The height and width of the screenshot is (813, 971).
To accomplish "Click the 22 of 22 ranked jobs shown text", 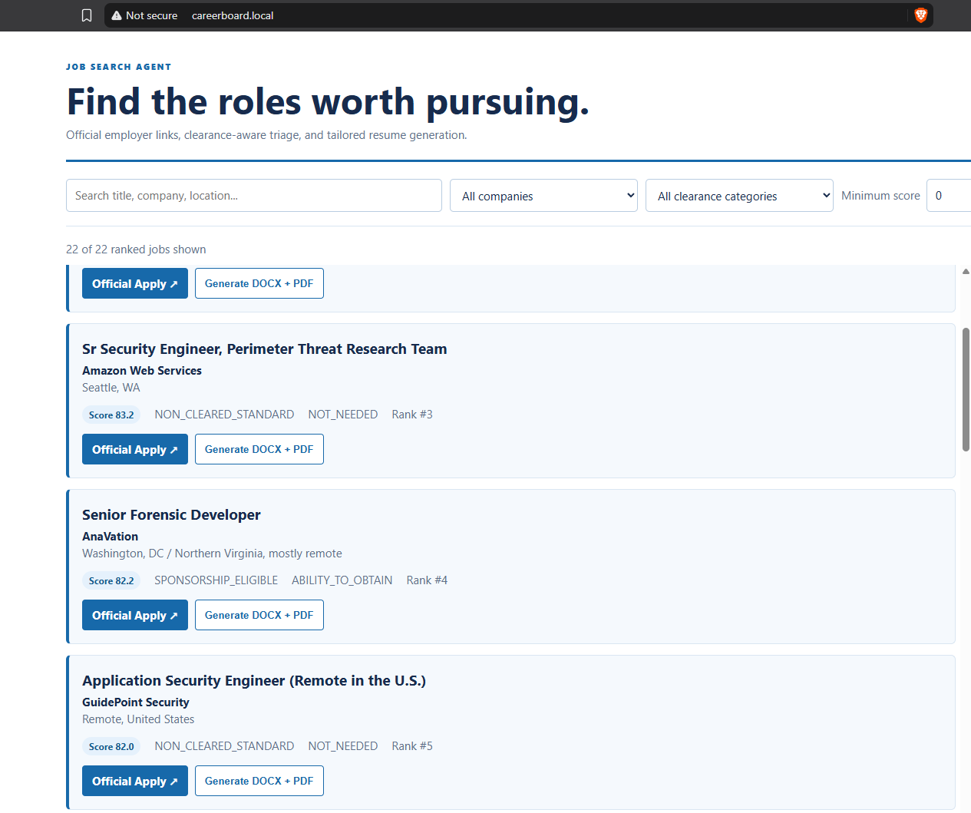I will coord(136,250).
